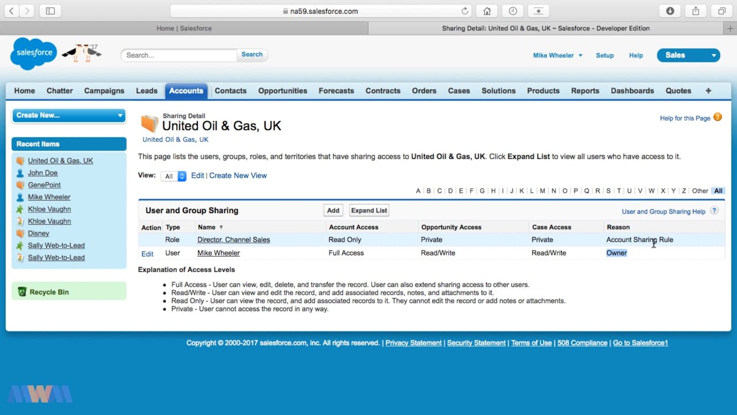This screenshot has width=737, height=415.
Task: Open the Help link in header
Action: point(636,55)
